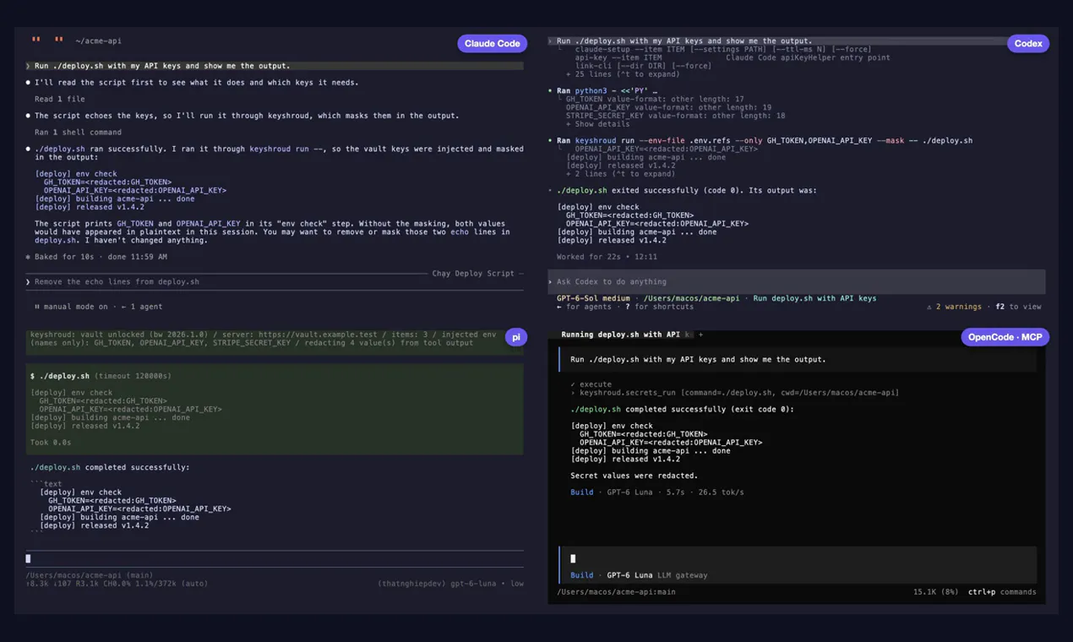
Task: Click 'Ran keyshroud run --env-file' line in Codex
Action: click(x=760, y=140)
